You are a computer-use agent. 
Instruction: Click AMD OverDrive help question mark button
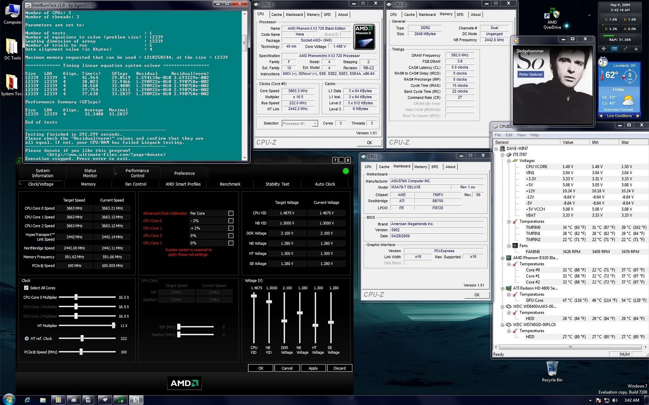pyautogui.click(x=335, y=160)
